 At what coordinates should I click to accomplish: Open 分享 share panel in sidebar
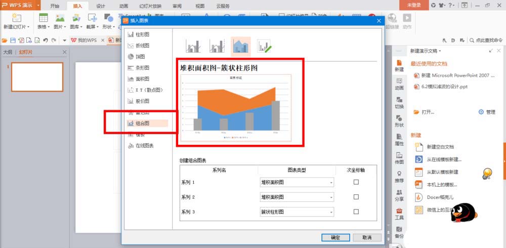[399, 195]
